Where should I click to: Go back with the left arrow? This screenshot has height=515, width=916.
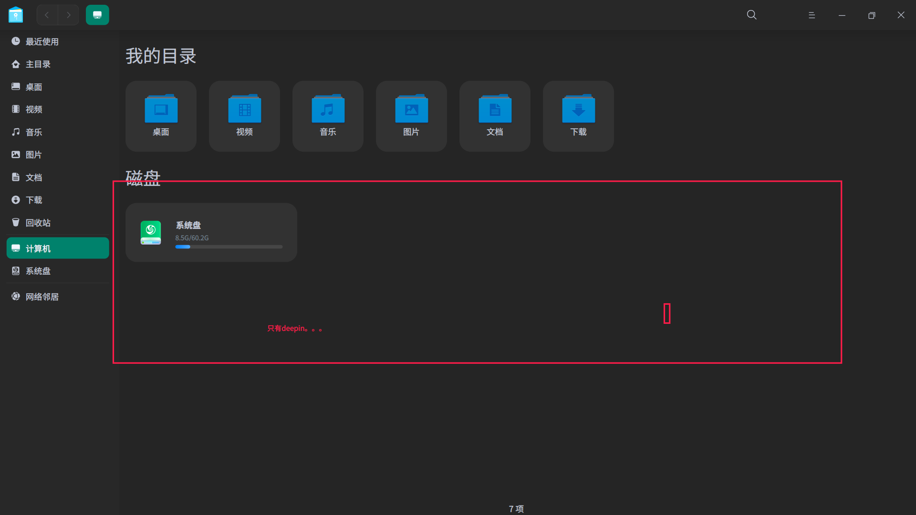[47, 15]
